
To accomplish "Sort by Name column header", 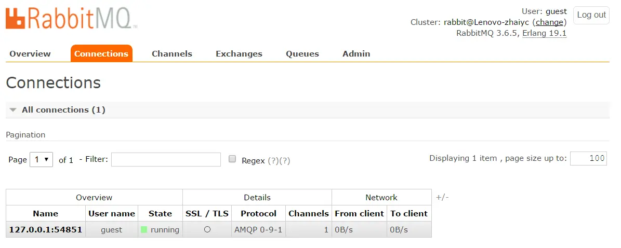I will 46,214.
